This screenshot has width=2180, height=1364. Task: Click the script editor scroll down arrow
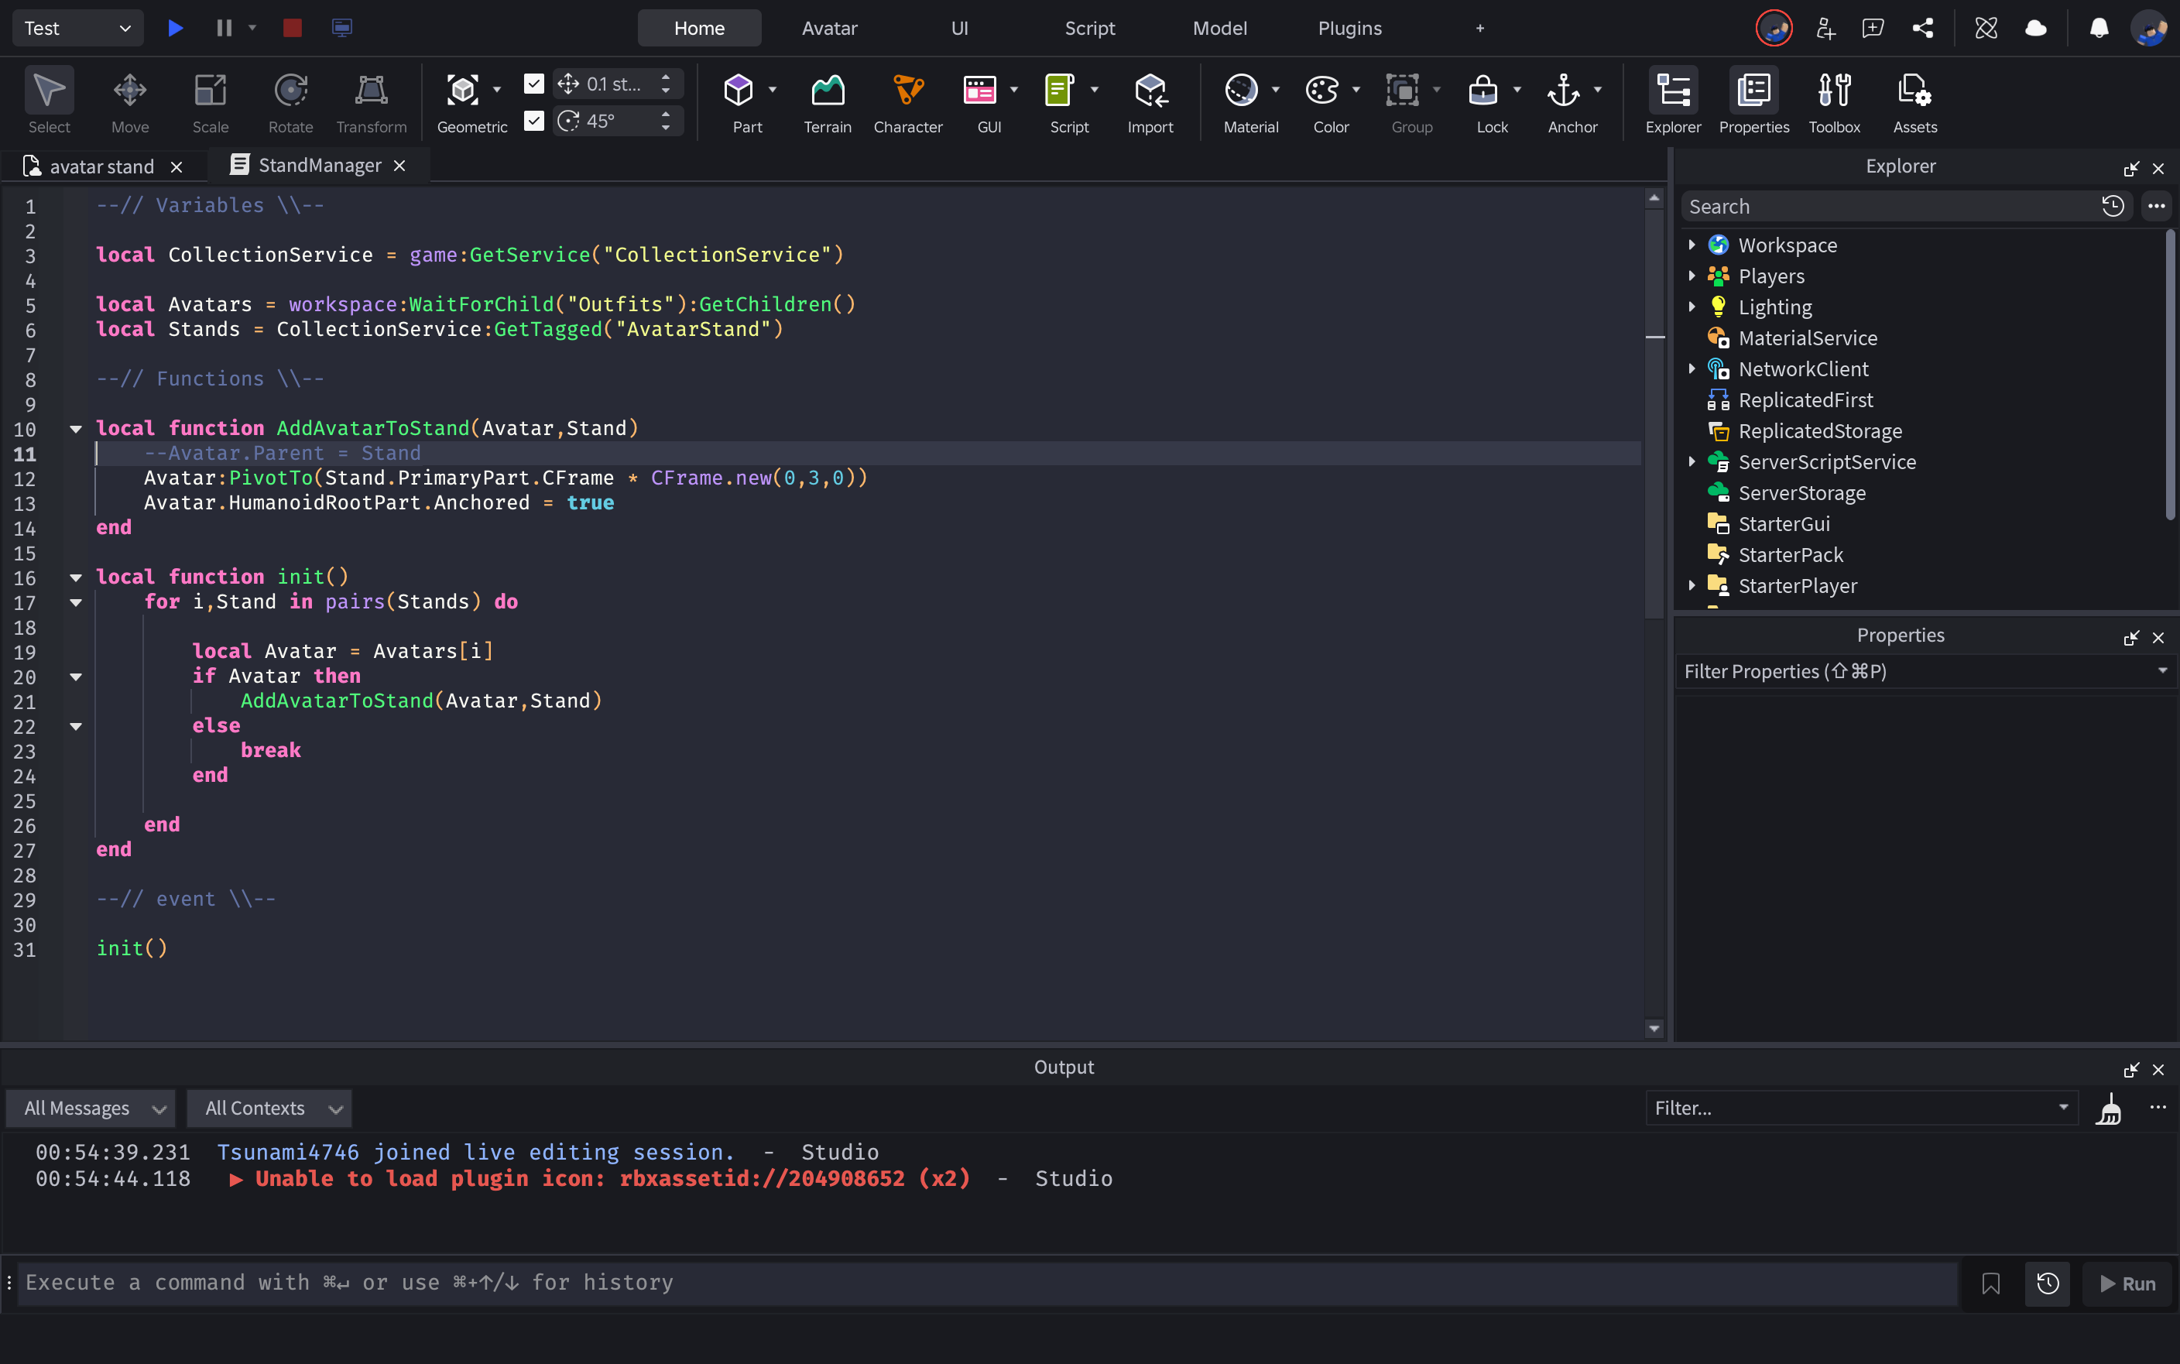[1654, 1028]
